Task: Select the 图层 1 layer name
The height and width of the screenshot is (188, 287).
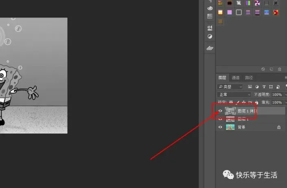Action: coord(243,119)
